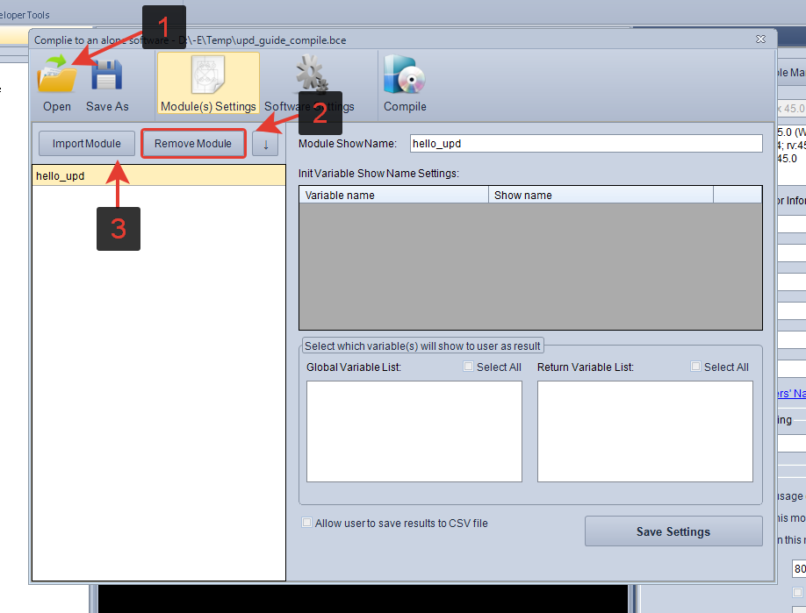Tick Select All for Return Variable List

click(696, 367)
